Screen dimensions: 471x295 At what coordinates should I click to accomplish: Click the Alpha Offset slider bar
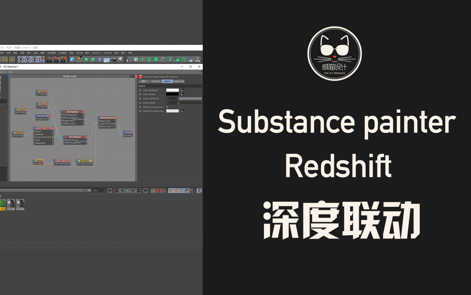click(x=190, y=103)
